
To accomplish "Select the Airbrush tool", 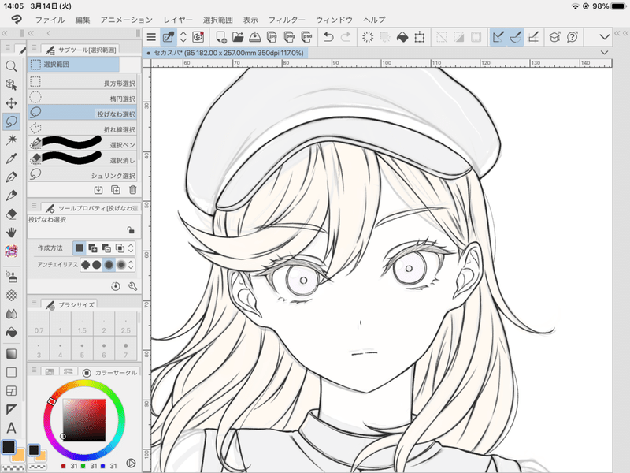I will 11,277.
